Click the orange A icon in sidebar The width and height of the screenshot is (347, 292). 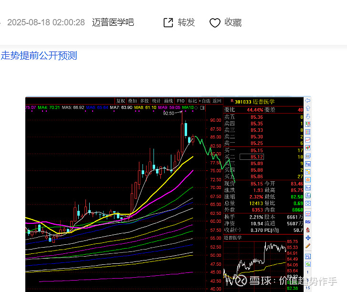click(x=307, y=180)
